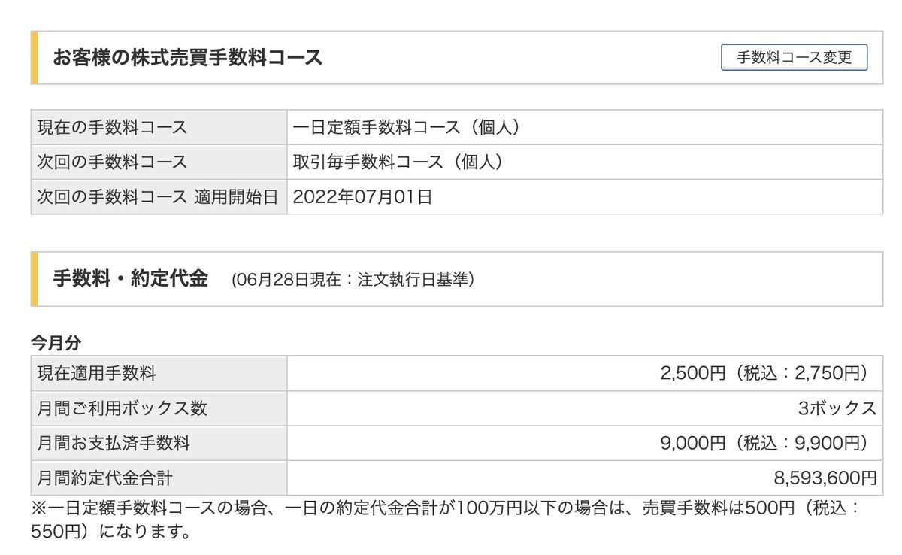
Task: Click the 月間ご利用ボックス数 label cell
Action: (x=159, y=408)
